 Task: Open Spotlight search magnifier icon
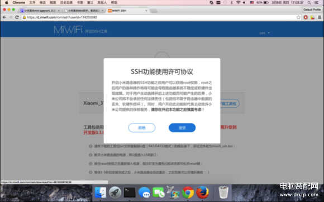(309, 2)
